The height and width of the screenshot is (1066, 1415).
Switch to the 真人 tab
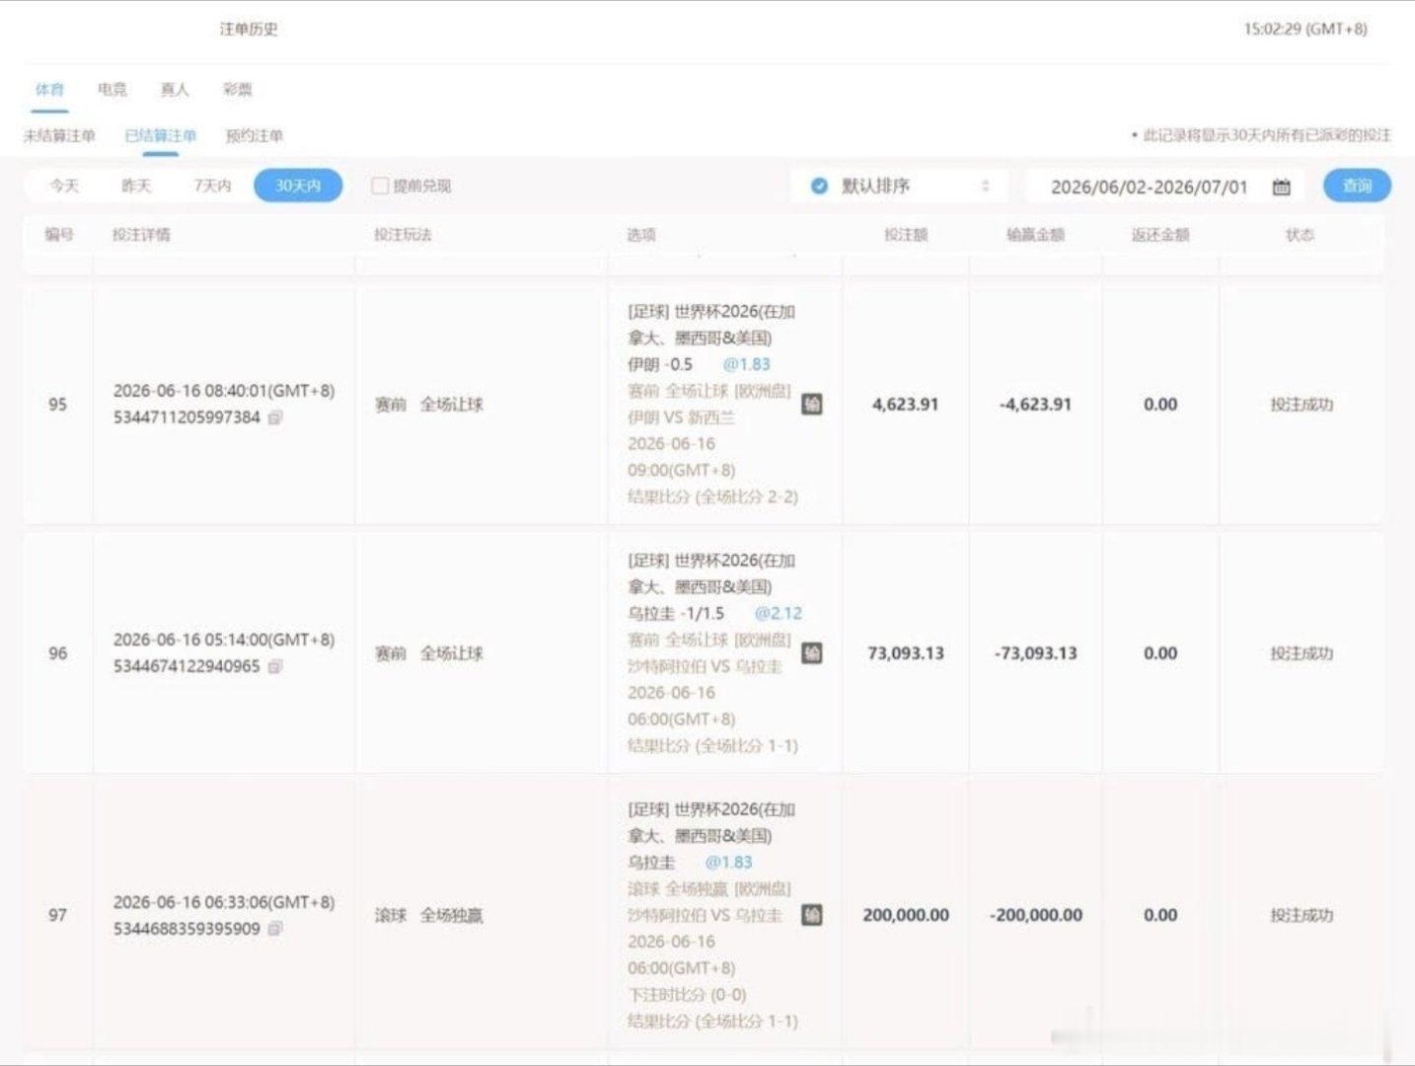click(x=175, y=89)
